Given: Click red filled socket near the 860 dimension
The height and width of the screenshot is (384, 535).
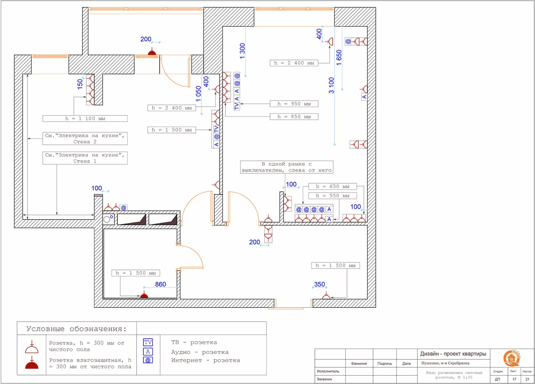Looking at the screenshot, I should tap(144, 295).
